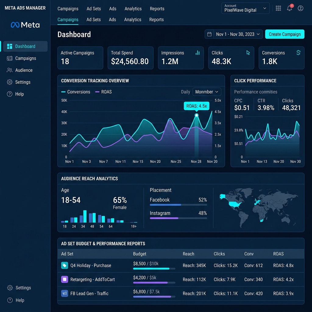Open the notifications bell
312x312 pixels.
pos(289,8)
